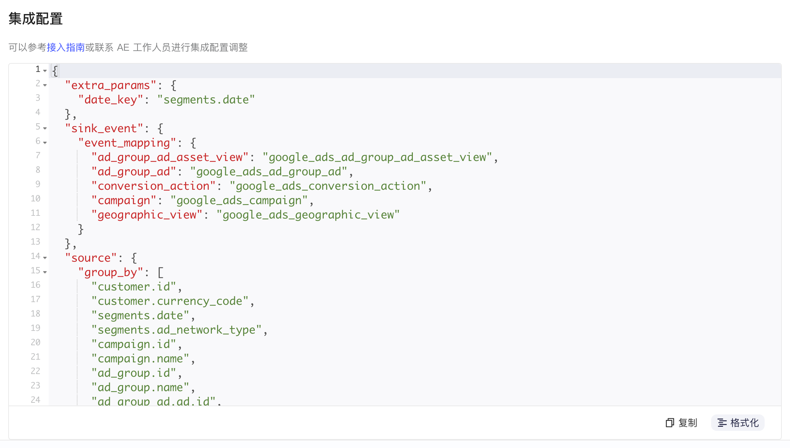Screen dimensions: 790x448
Task: Collapse the source block fold arrow
Action: tap(45, 258)
